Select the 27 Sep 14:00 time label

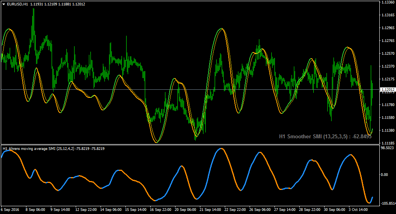285,210
